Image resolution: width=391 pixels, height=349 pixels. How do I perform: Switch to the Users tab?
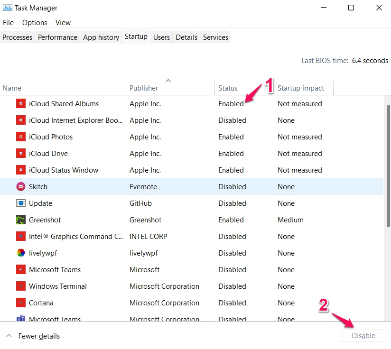coord(162,37)
